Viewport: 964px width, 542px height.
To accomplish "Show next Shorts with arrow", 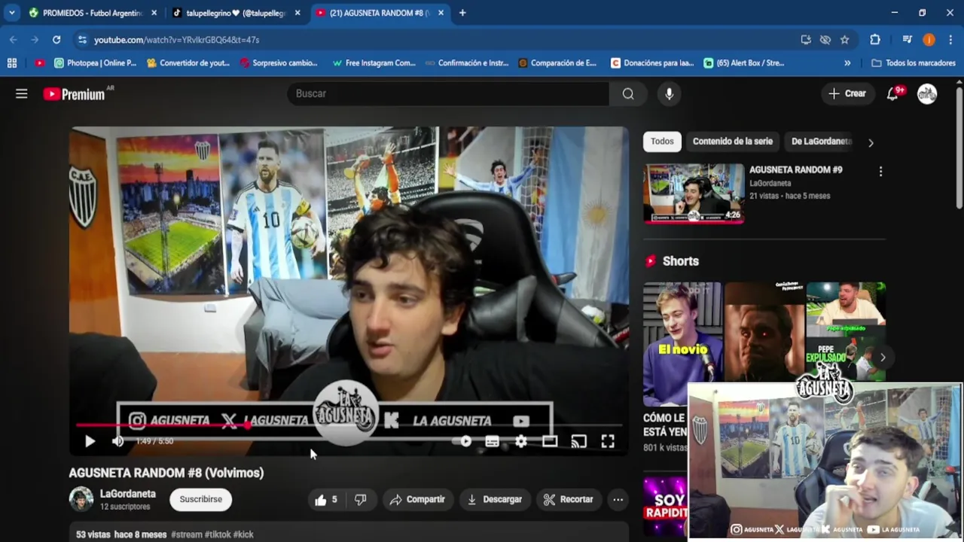I will pos(883,358).
